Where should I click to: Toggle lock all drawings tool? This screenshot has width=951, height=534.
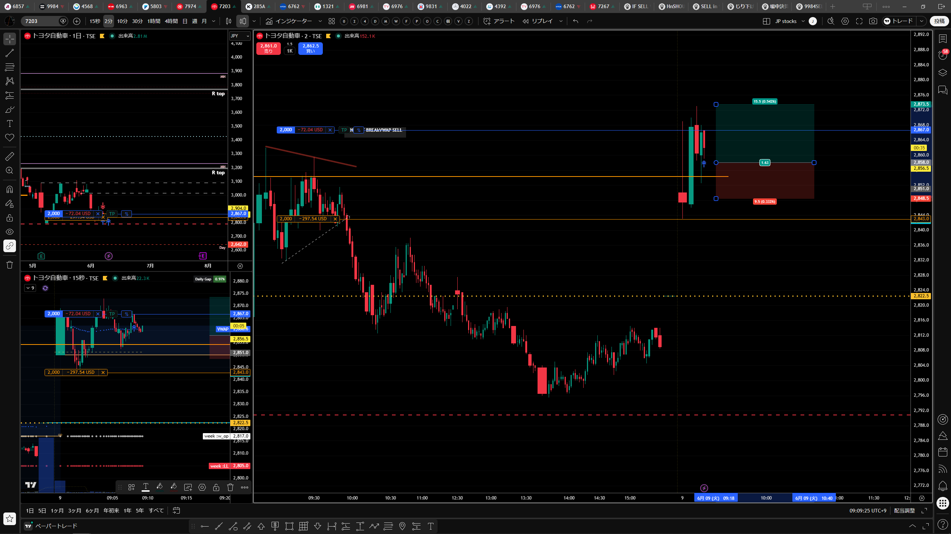tap(10, 218)
